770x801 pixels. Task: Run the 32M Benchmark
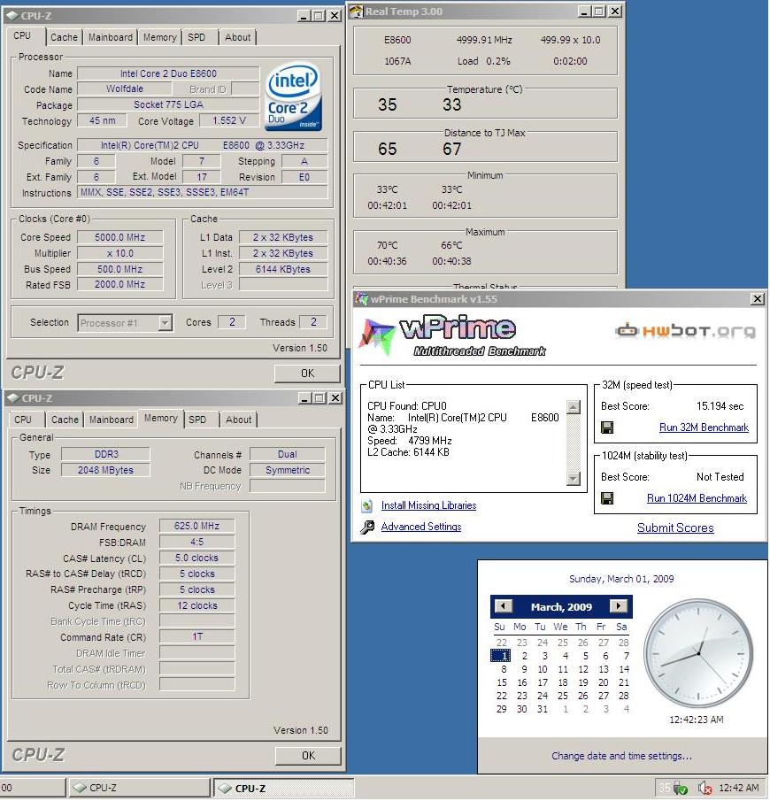(704, 427)
